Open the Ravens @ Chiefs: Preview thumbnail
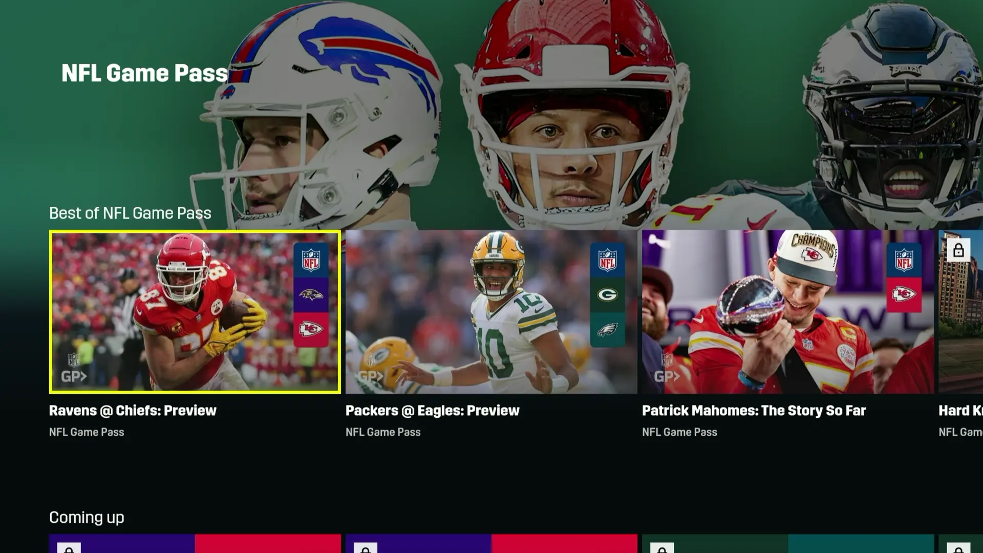The height and width of the screenshot is (553, 983). pyautogui.click(x=195, y=312)
